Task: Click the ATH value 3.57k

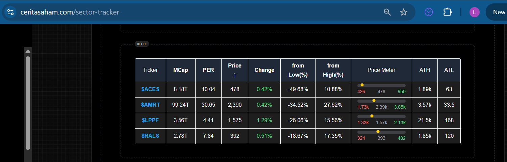Action: [425, 105]
